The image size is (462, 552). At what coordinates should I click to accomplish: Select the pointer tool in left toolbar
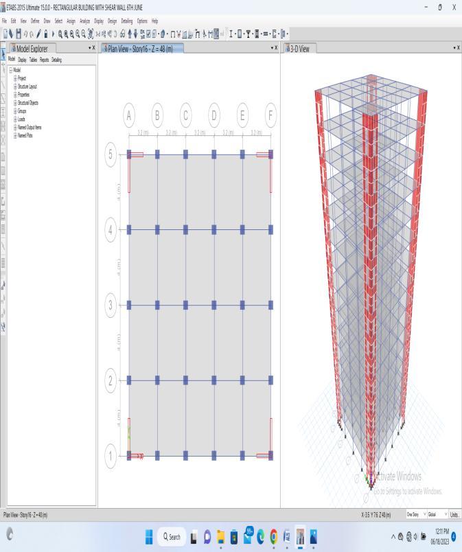pos(3,55)
